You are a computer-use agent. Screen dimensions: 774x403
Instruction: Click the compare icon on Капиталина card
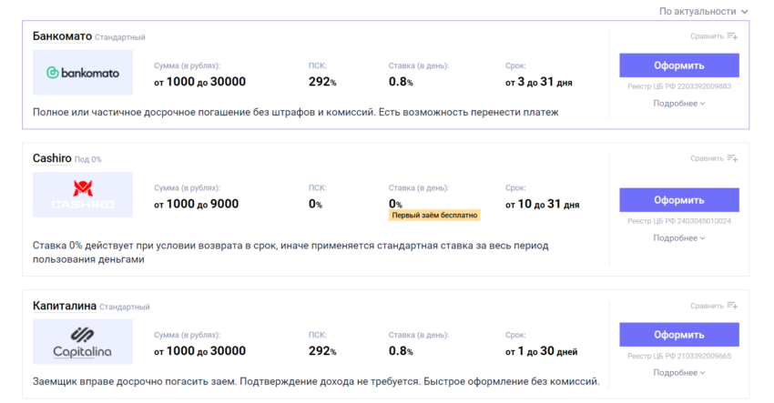point(732,306)
